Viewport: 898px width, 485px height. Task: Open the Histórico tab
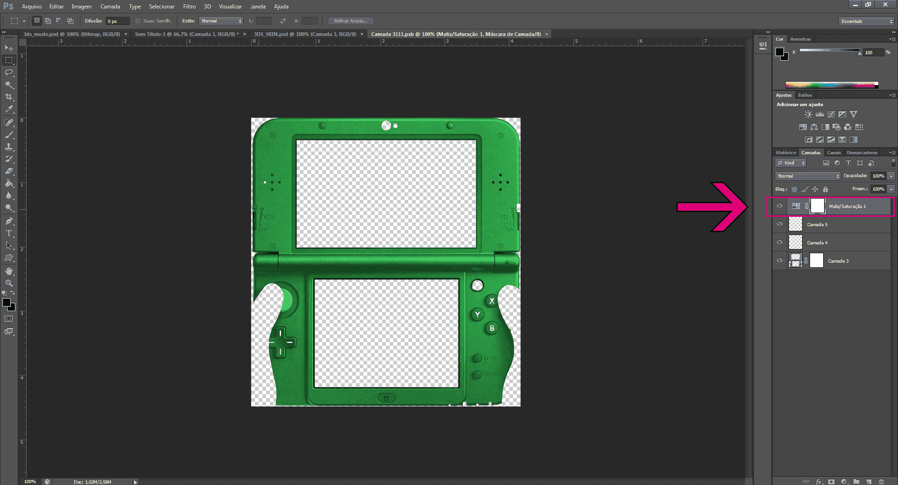(x=786, y=153)
